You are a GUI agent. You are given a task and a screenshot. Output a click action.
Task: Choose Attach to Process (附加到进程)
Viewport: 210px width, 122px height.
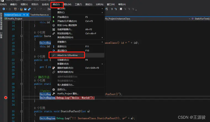coord(64,33)
